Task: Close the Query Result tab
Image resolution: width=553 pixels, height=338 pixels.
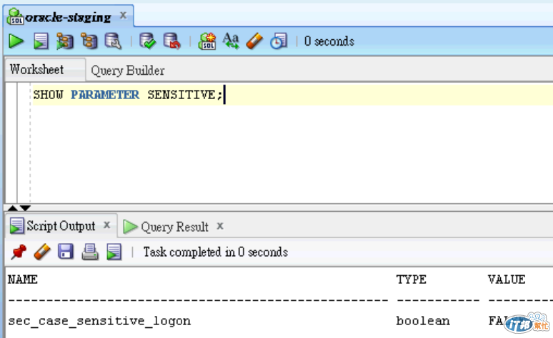Action: pos(220,226)
